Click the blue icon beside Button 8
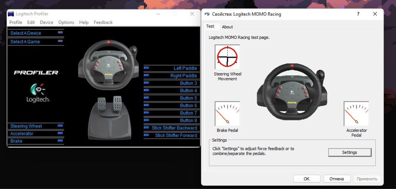 (146, 120)
